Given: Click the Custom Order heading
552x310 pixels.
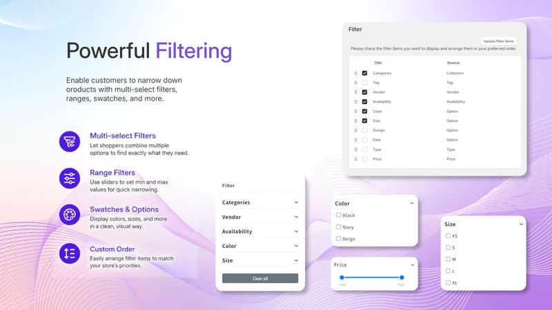Looking at the screenshot, I should (x=112, y=249).
